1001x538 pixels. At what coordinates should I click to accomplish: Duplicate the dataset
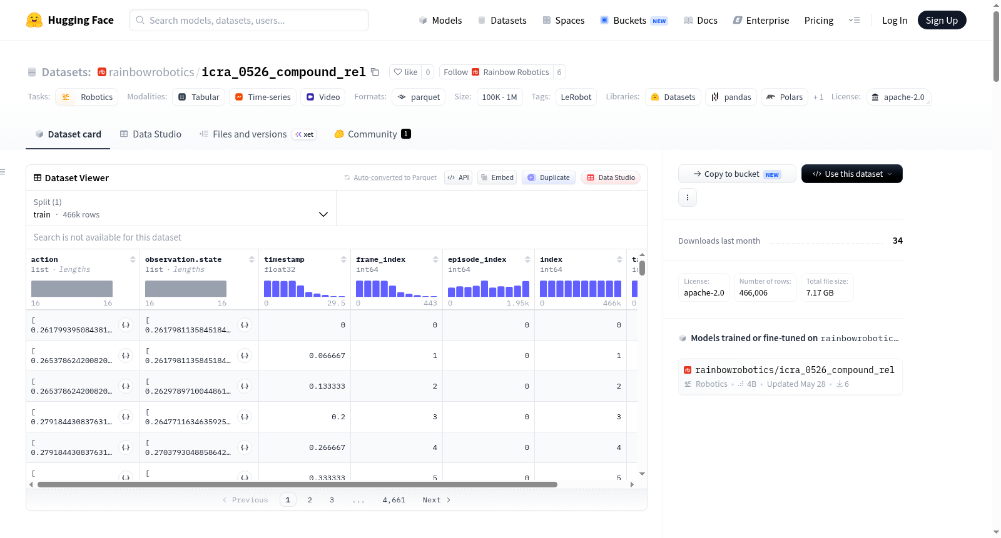point(549,177)
